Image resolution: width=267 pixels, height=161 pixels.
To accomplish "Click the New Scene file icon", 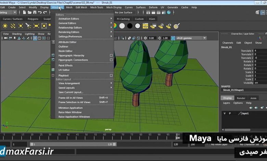I will point(24,12).
